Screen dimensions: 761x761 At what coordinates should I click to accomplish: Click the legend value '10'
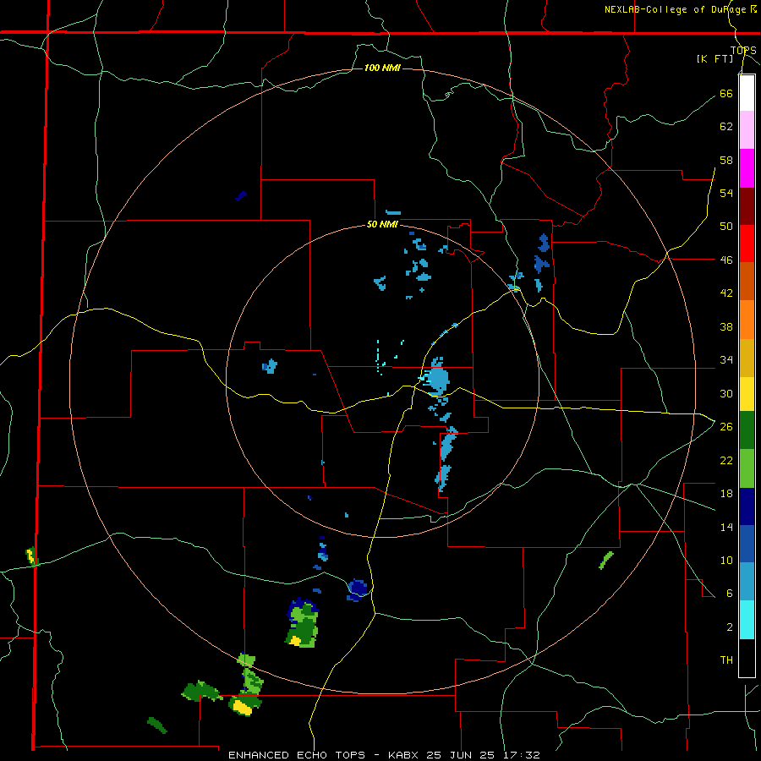click(x=726, y=560)
